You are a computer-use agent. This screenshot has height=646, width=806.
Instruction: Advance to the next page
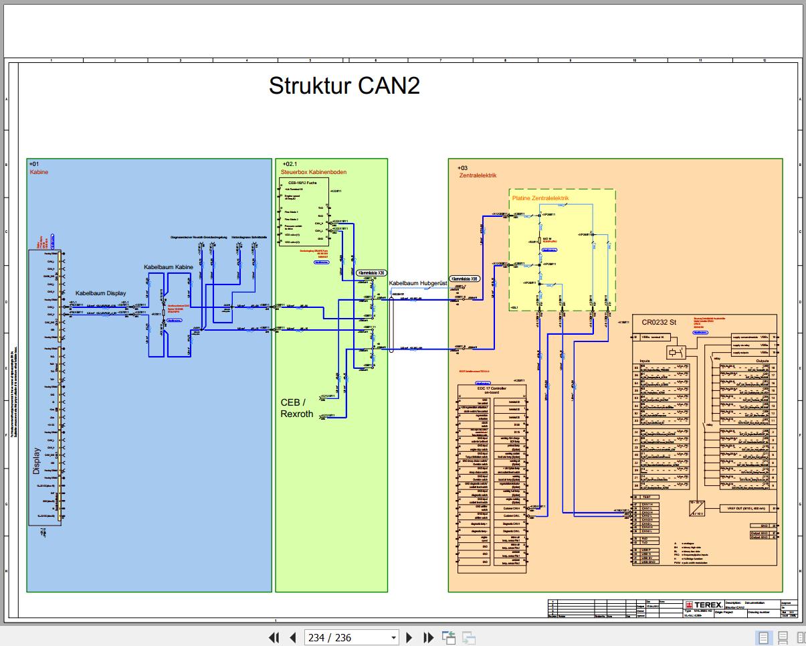(409, 638)
